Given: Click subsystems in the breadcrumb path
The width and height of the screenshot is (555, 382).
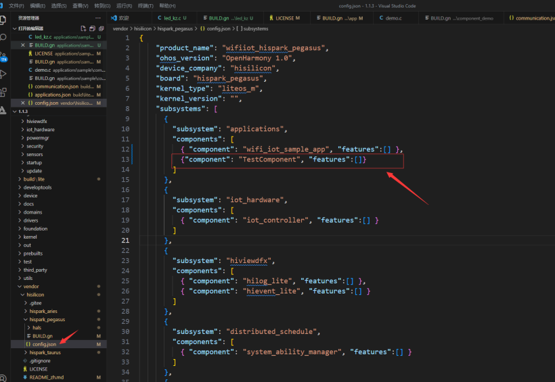Looking at the screenshot, I should coord(256,28).
